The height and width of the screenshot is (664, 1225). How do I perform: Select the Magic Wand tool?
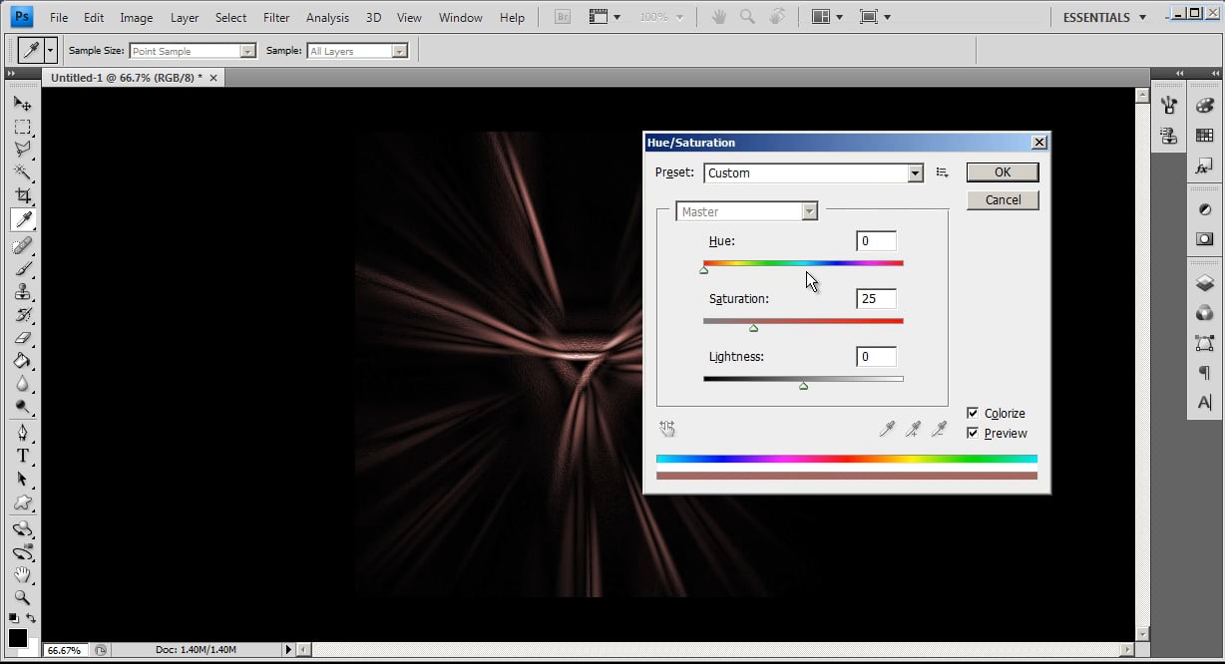pos(22,172)
